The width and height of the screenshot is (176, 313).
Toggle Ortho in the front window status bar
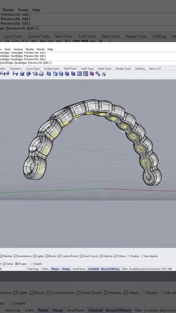pos(45,269)
